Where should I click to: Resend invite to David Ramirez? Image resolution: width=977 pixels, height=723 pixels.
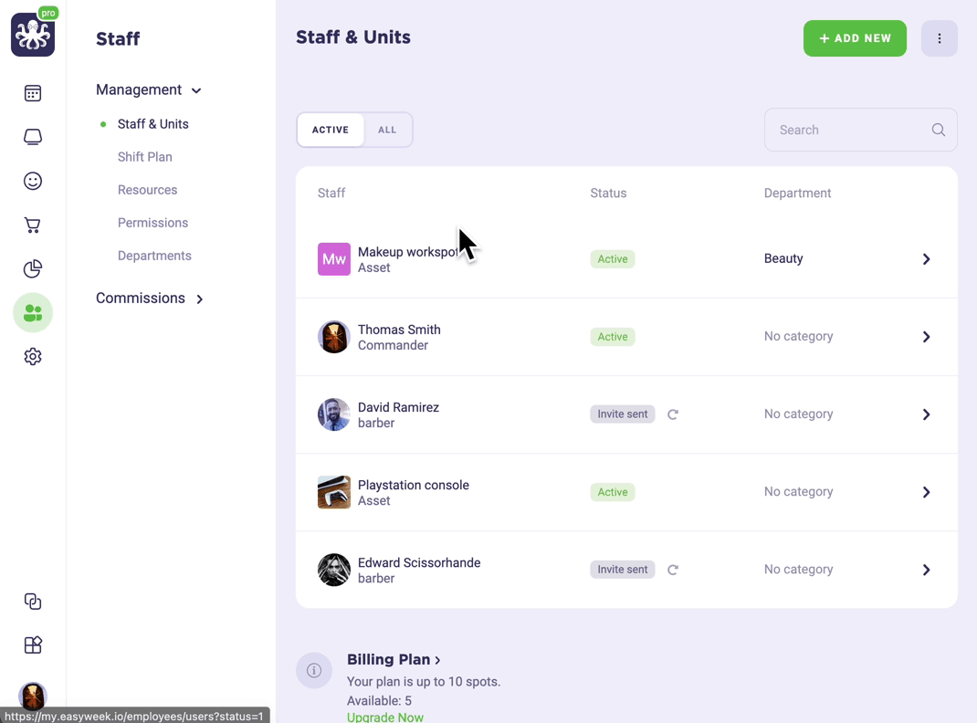click(x=672, y=414)
